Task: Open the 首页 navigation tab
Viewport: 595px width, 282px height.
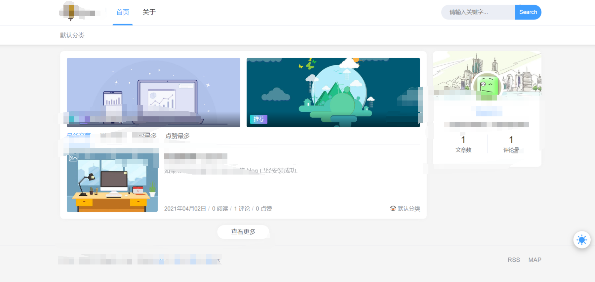Action: tap(123, 12)
